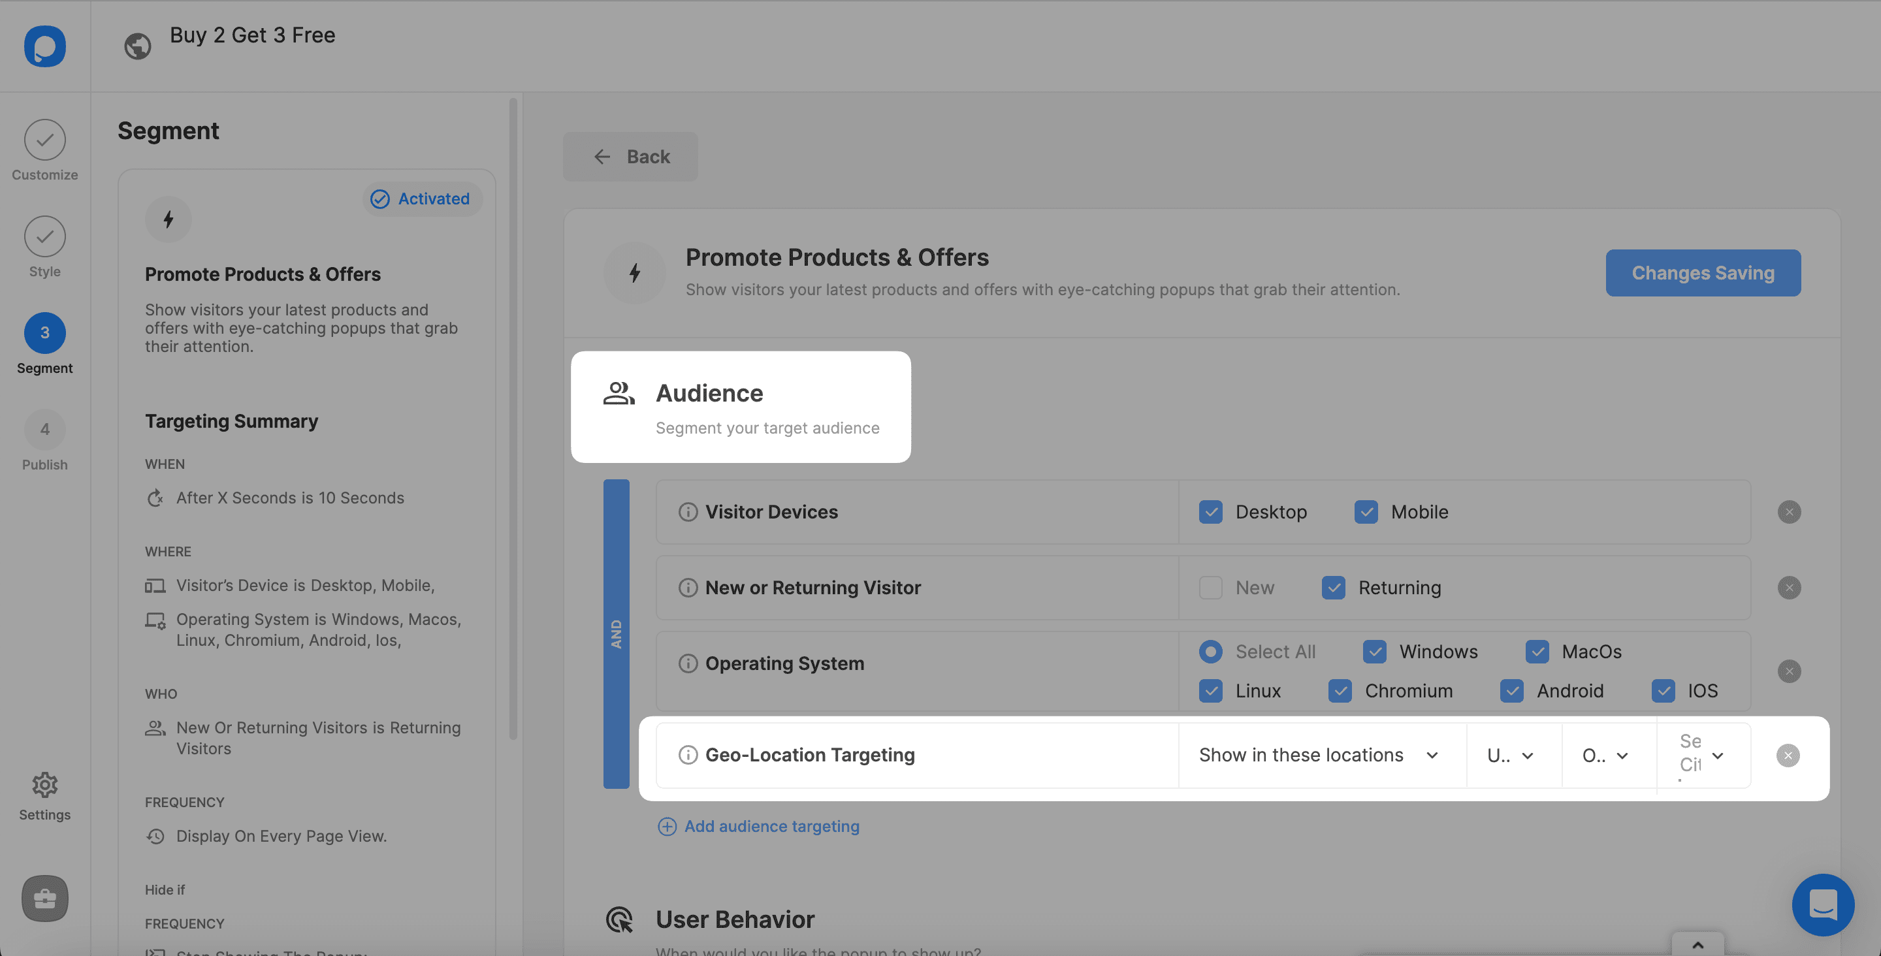Click the chat support icon bottom right
The image size is (1881, 956).
(x=1822, y=905)
